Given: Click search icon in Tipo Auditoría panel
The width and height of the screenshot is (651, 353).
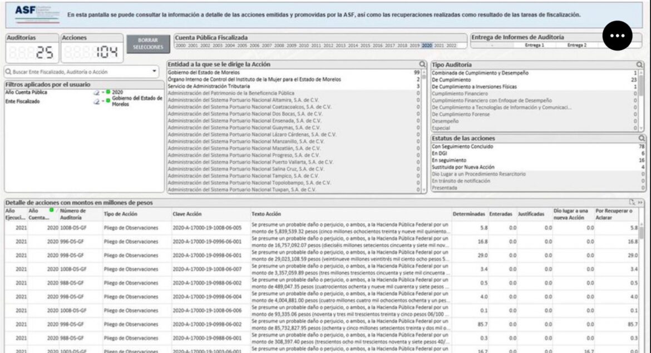Looking at the screenshot, I should point(639,65).
